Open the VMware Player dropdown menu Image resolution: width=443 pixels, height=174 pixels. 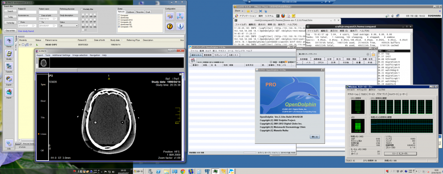tap(238, 11)
